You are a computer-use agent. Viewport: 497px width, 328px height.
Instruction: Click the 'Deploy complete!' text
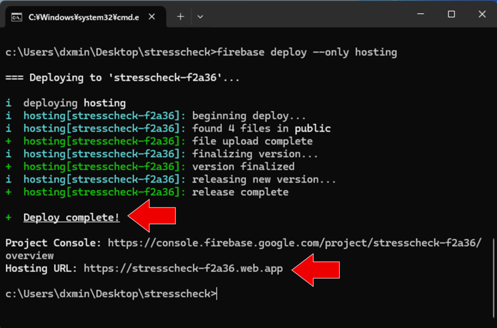coord(71,217)
